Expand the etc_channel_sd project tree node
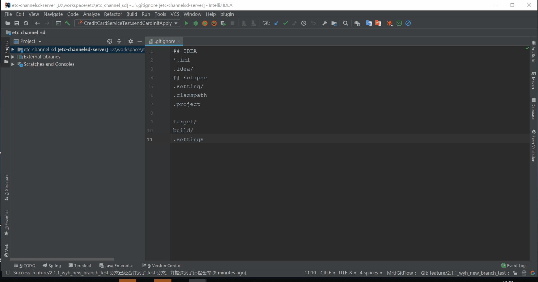 tap(12, 49)
